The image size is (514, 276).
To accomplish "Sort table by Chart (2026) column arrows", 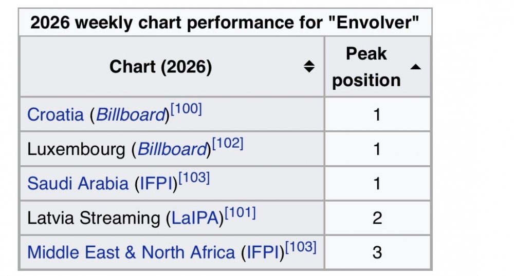I will pos(309,67).
